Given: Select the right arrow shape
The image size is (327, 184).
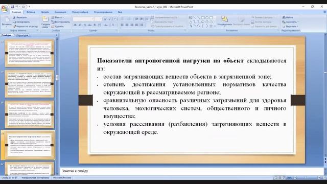Looking at the screenshot, I should (x=203, y=22).
